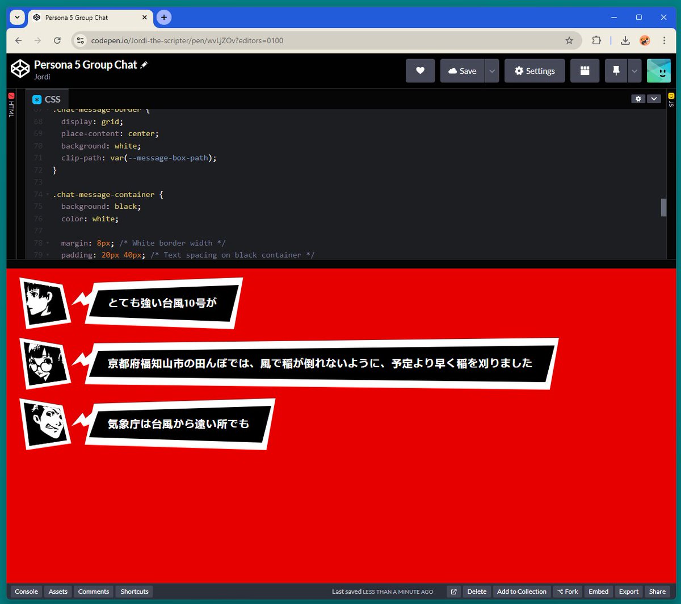Image resolution: width=681 pixels, height=604 pixels.
Task: Open the pin options dropdown arrow
Action: click(x=634, y=71)
